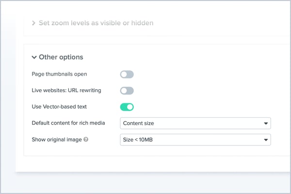Click the green knob of Vector-based text switch
The height and width of the screenshot is (194, 291).
[129, 107]
